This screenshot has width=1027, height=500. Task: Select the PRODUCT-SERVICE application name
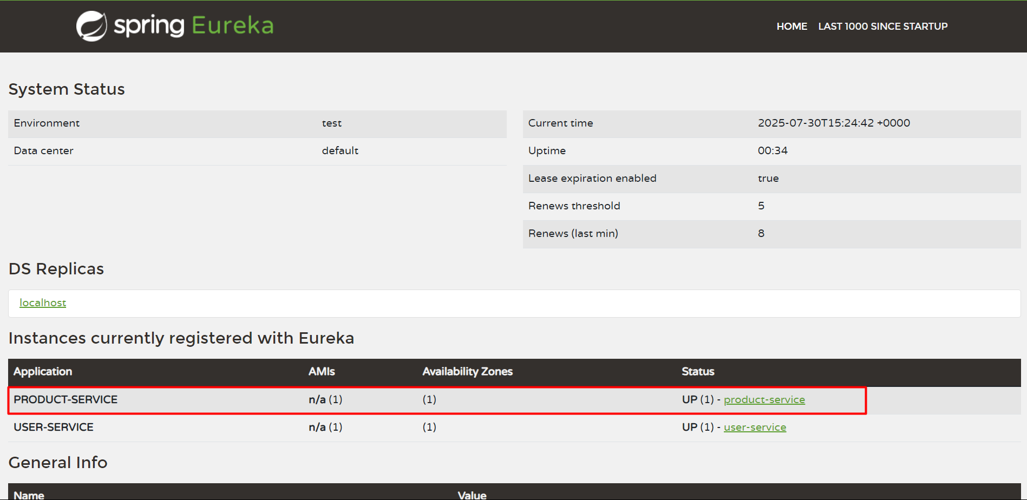click(66, 399)
